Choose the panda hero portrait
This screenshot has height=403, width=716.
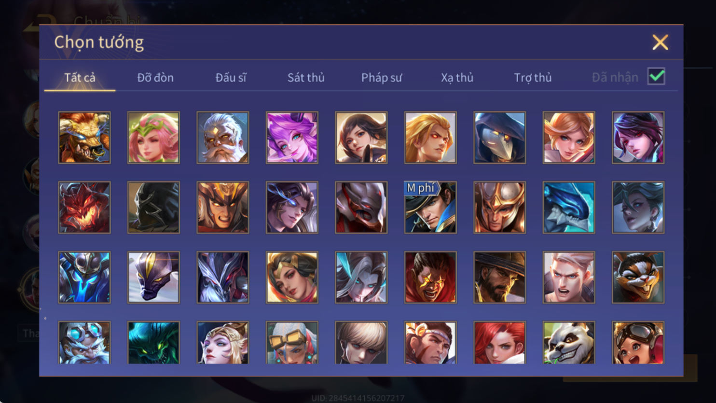pos(569,342)
